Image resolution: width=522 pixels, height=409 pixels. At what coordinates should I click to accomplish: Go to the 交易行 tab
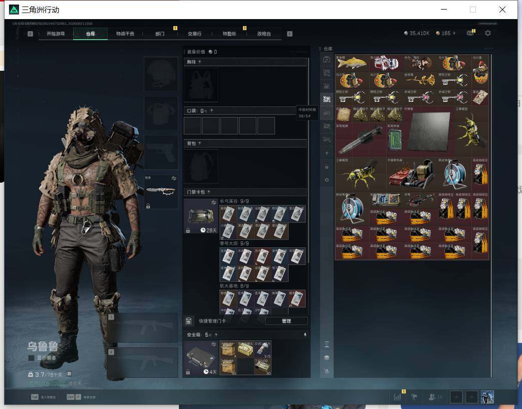(194, 34)
